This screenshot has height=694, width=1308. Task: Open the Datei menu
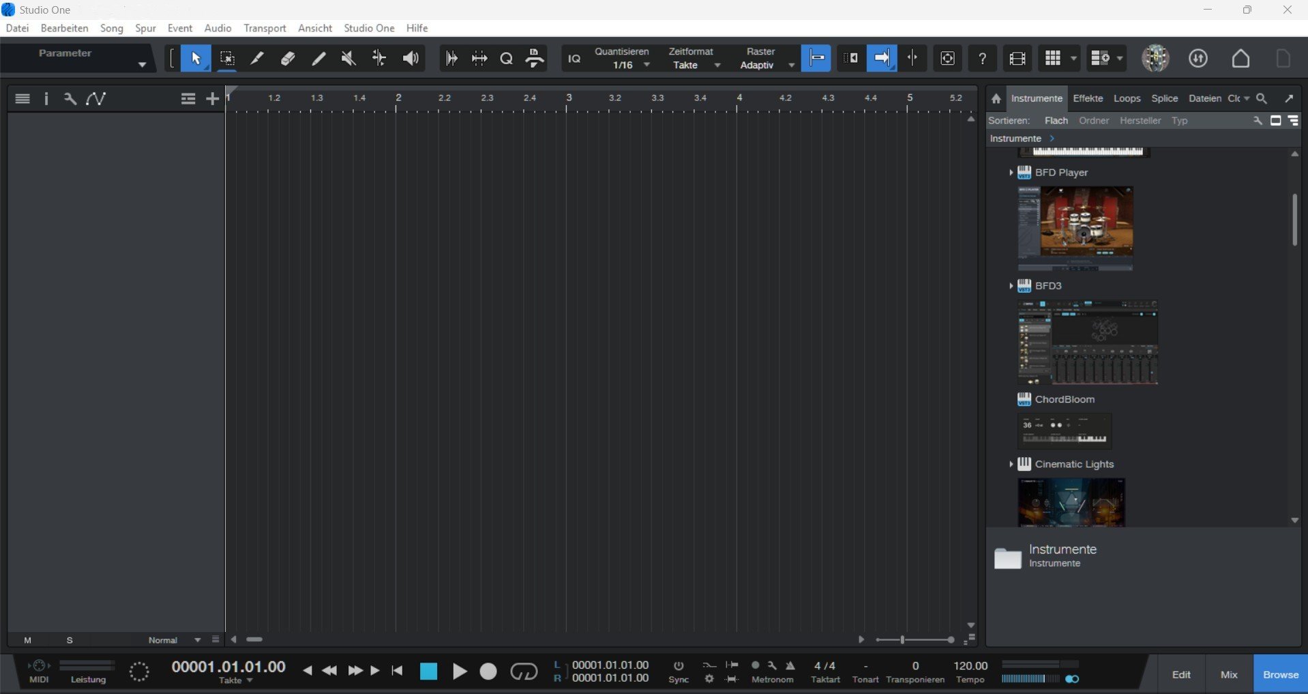click(x=18, y=28)
